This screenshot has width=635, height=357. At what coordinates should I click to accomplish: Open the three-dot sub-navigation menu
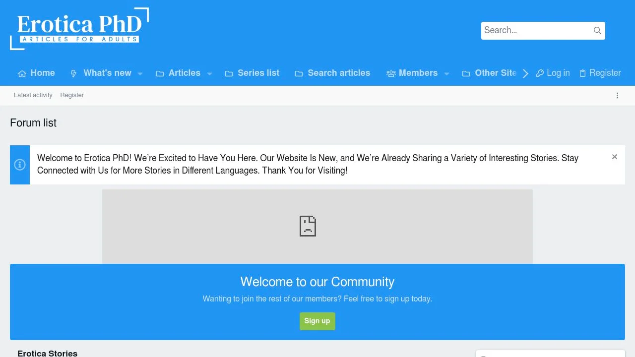tap(617, 96)
